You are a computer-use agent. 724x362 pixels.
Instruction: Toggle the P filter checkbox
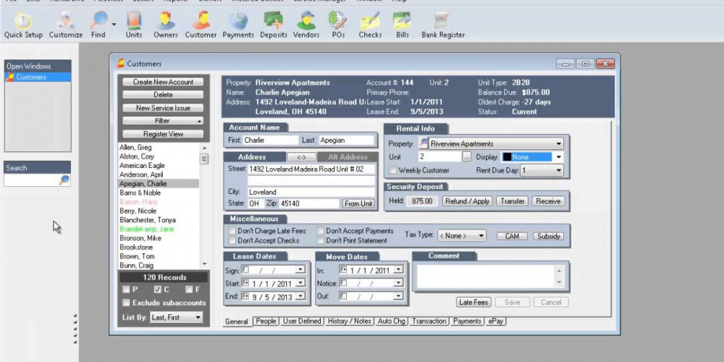[126, 290]
